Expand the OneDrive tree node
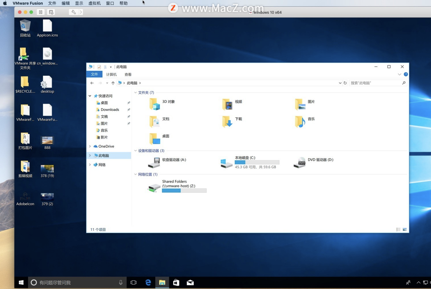Screen dimensions: 431x289 pyautogui.click(x=90, y=146)
